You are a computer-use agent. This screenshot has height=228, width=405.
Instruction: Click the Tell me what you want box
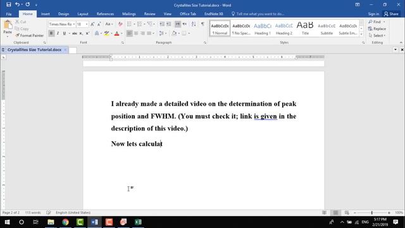click(x=258, y=14)
